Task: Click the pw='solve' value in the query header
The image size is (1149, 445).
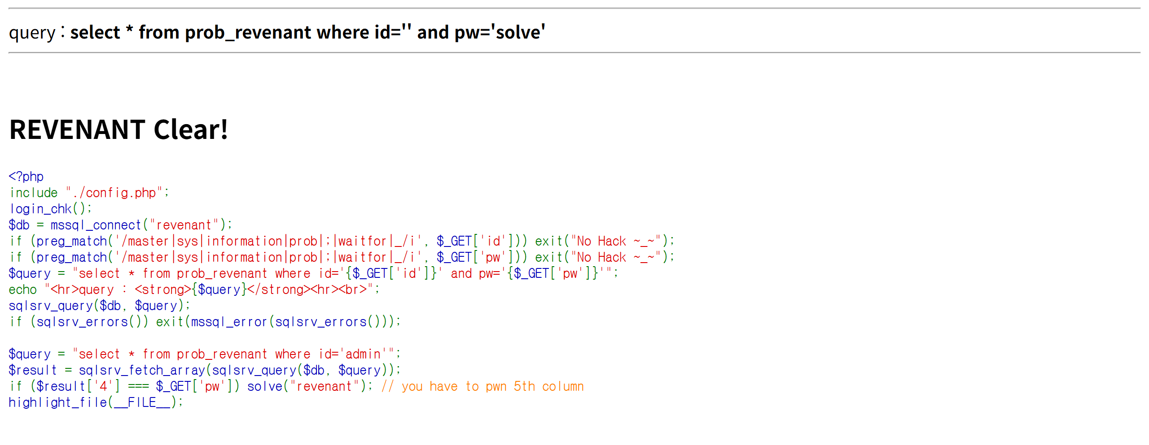Action: pyautogui.click(x=500, y=33)
